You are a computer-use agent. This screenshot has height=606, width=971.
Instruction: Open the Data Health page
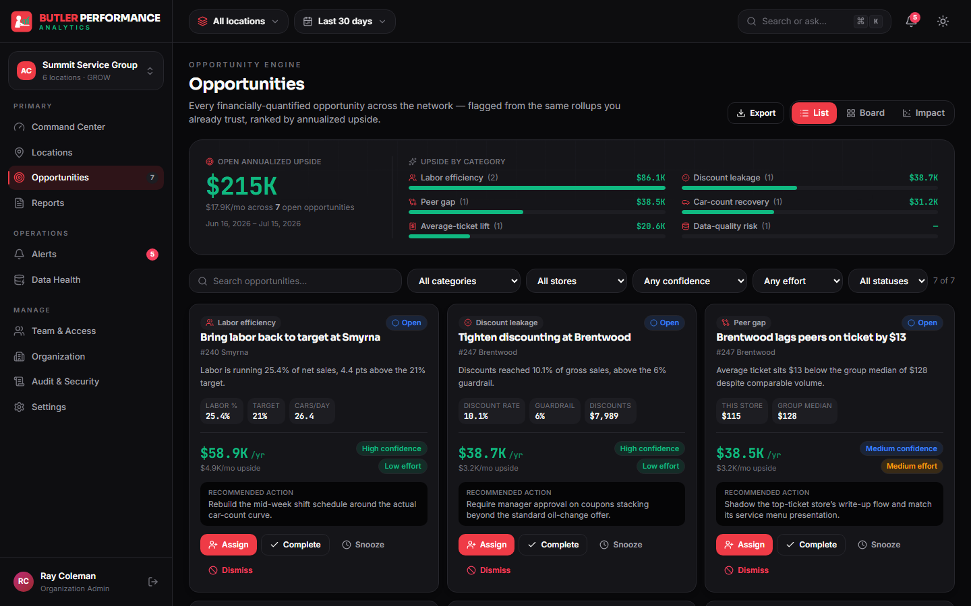click(x=86, y=280)
